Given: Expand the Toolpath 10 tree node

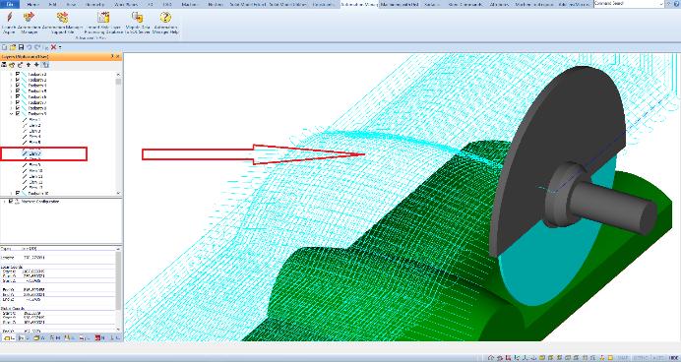Looking at the screenshot, I should [11, 193].
